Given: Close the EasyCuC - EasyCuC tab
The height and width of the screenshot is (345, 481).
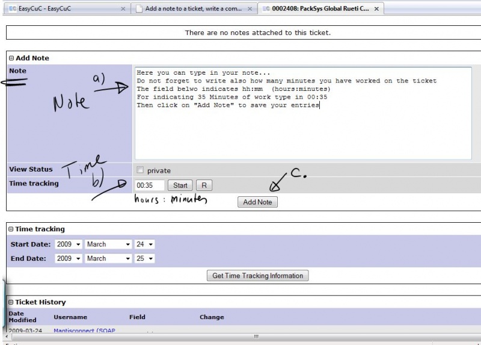Looking at the screenshot, I should coord(123,9).
